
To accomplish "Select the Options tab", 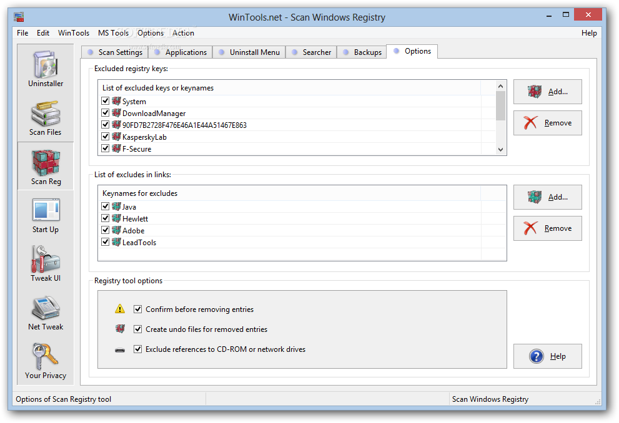I will [x=412, y=51].
